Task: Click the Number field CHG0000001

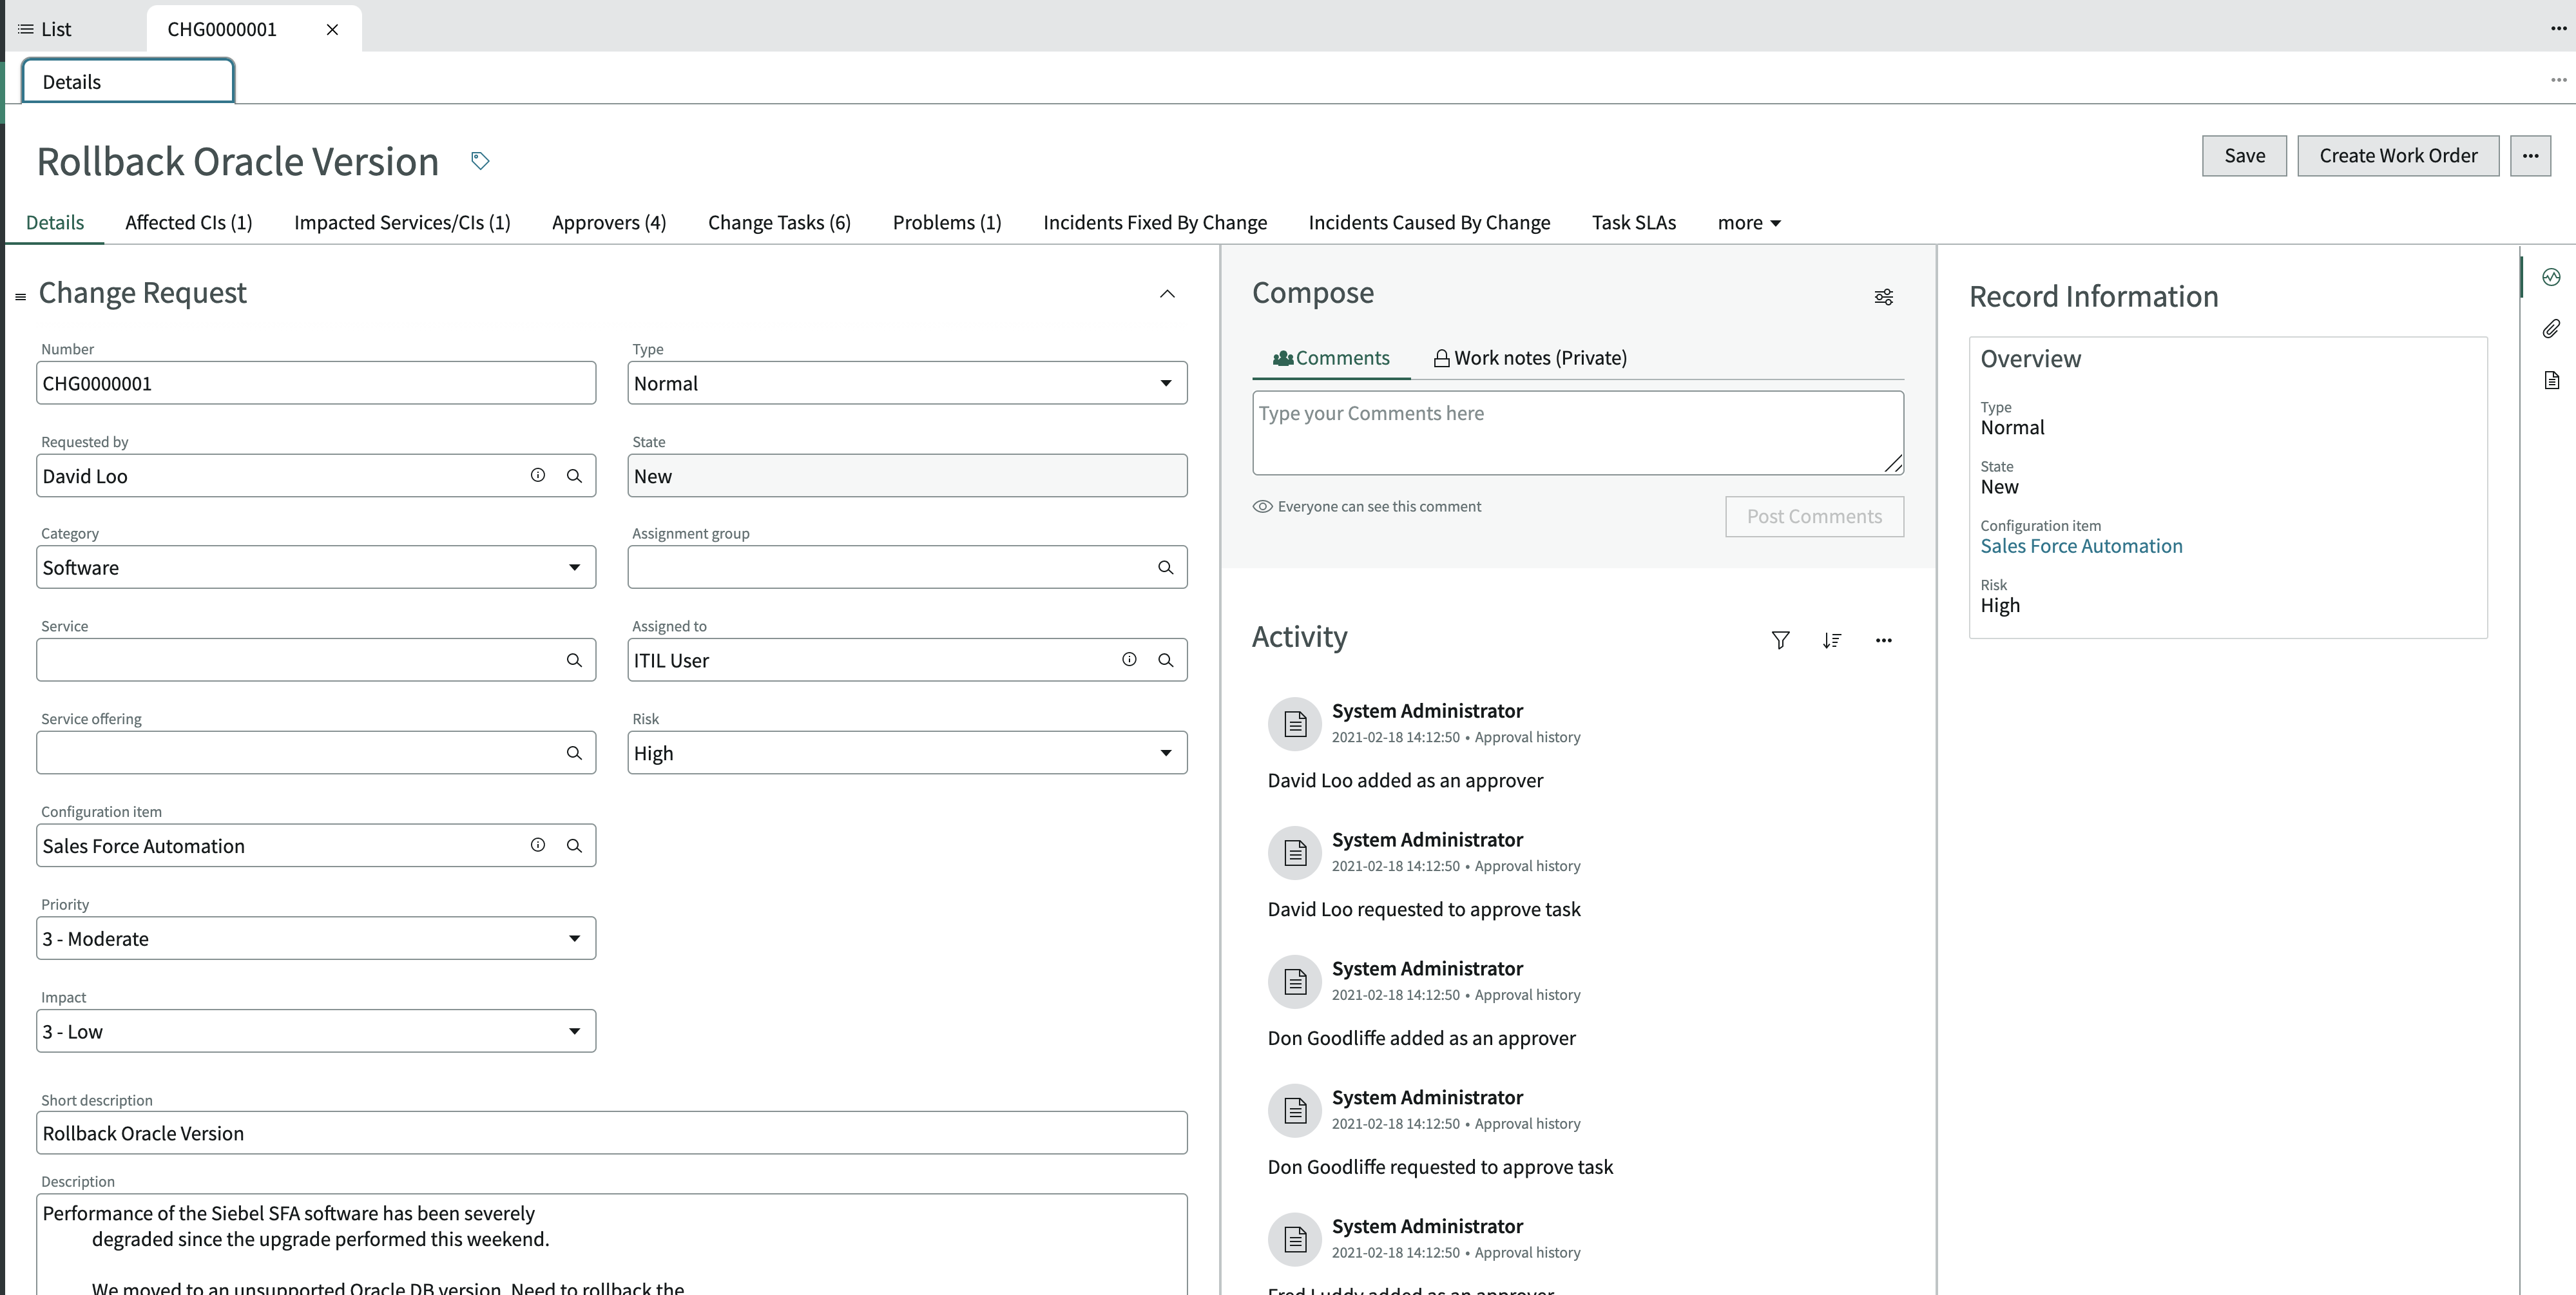Action: point(316,383)
